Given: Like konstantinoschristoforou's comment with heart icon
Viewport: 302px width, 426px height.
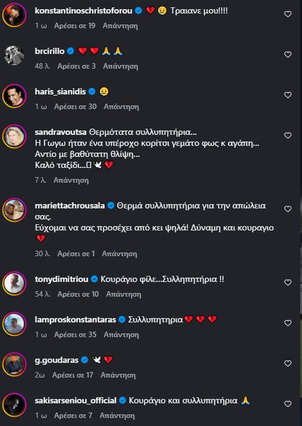Looking at the screenshot, I should click(x=288, y=14).
